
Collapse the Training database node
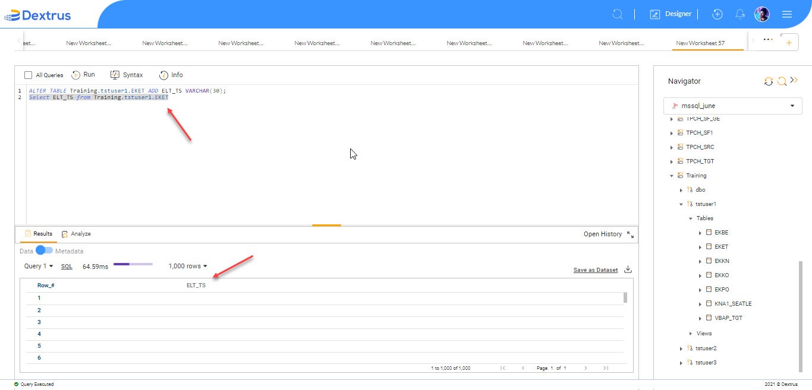pos(672,176)
